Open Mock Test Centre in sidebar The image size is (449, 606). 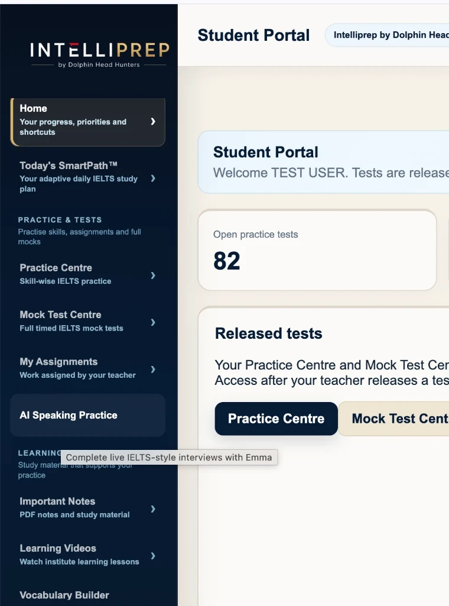(x=88, y=321)
